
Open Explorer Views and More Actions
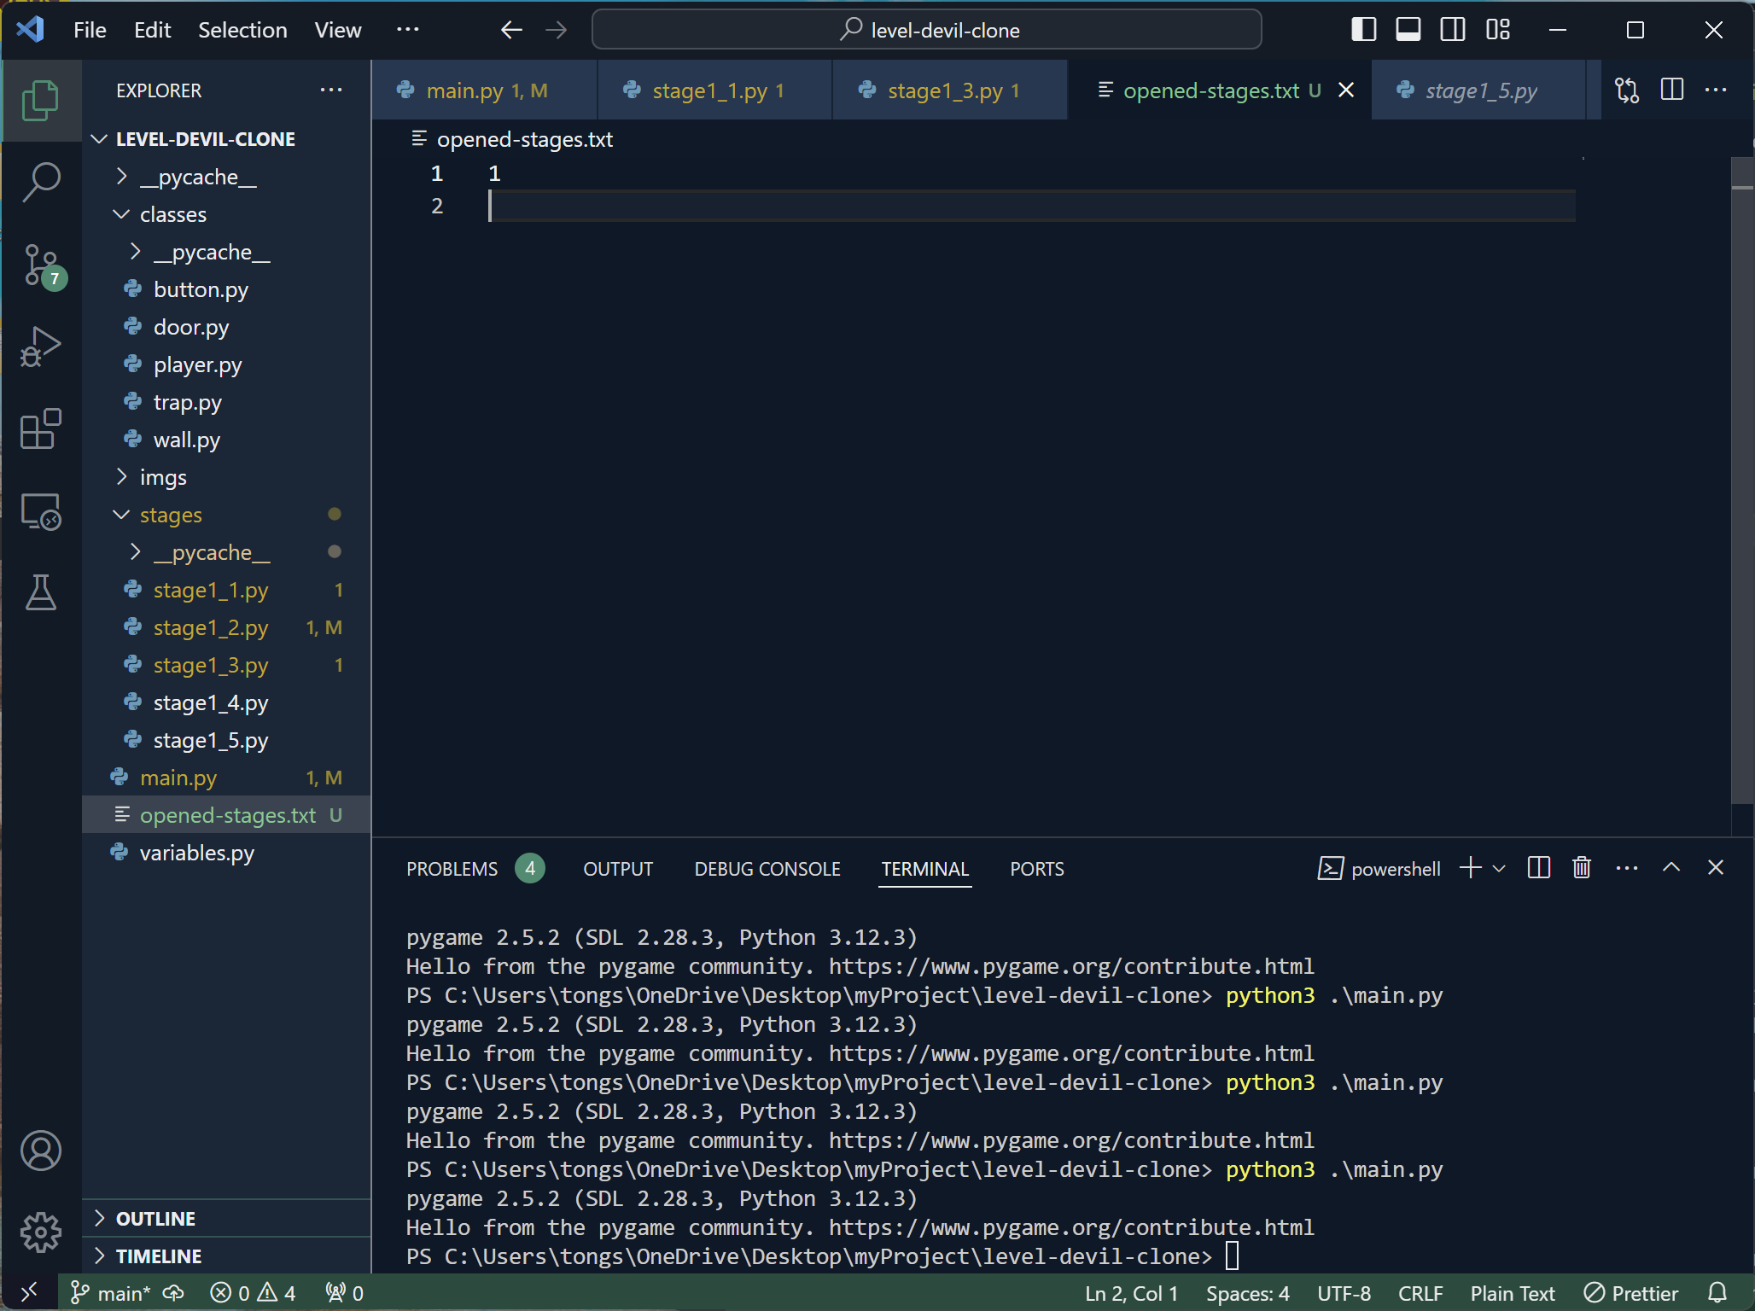[331, 90]
